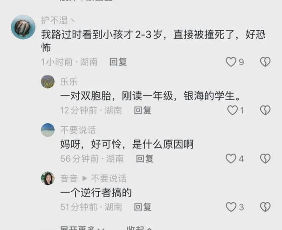Tap broken heart on 乐乐's reply
Image resolution: width=282 pixels, height=230 pixels.
pyautogui.click(x=265, y=110)
